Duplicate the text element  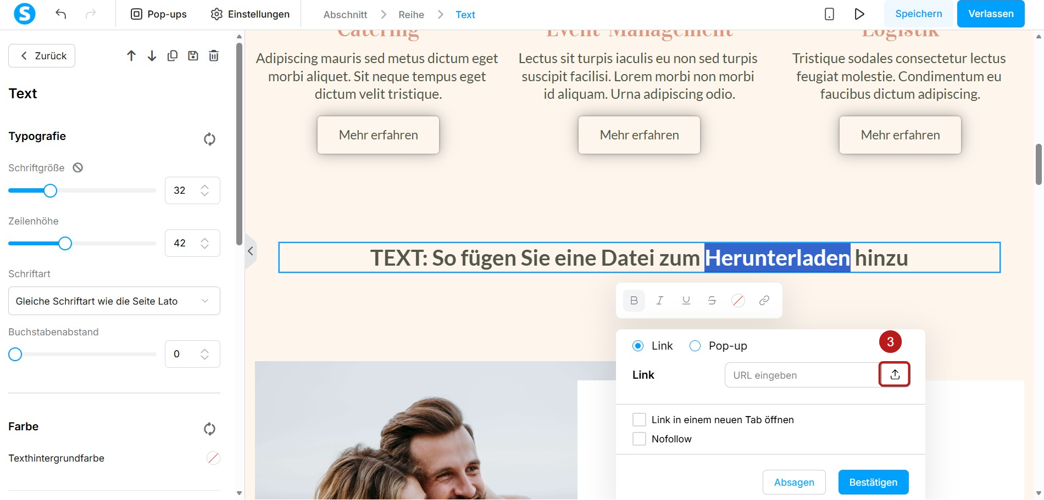pos(173,56)
